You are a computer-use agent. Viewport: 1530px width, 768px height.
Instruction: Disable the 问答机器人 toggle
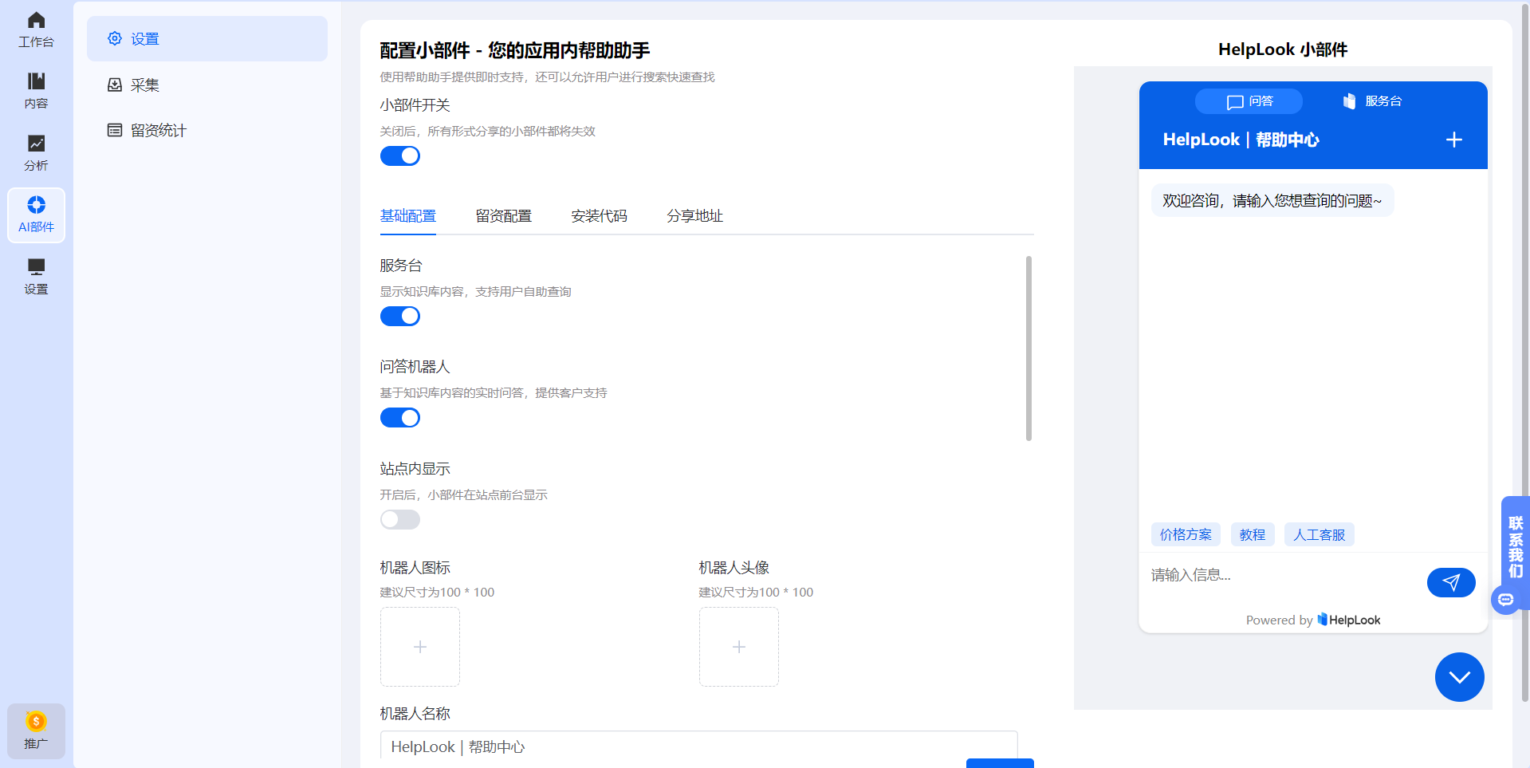coord(400,417)
